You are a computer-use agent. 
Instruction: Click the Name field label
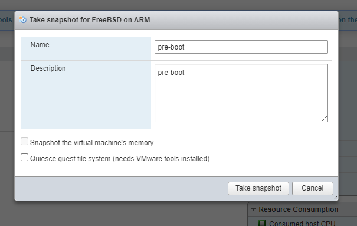coord(40,45)
